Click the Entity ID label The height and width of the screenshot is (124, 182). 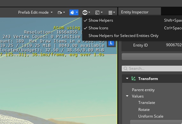pyautogui.click(x=141, y=45)
